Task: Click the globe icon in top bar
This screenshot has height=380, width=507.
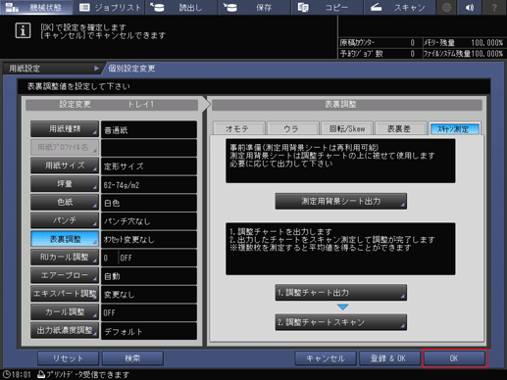Action: click(446, 7)
